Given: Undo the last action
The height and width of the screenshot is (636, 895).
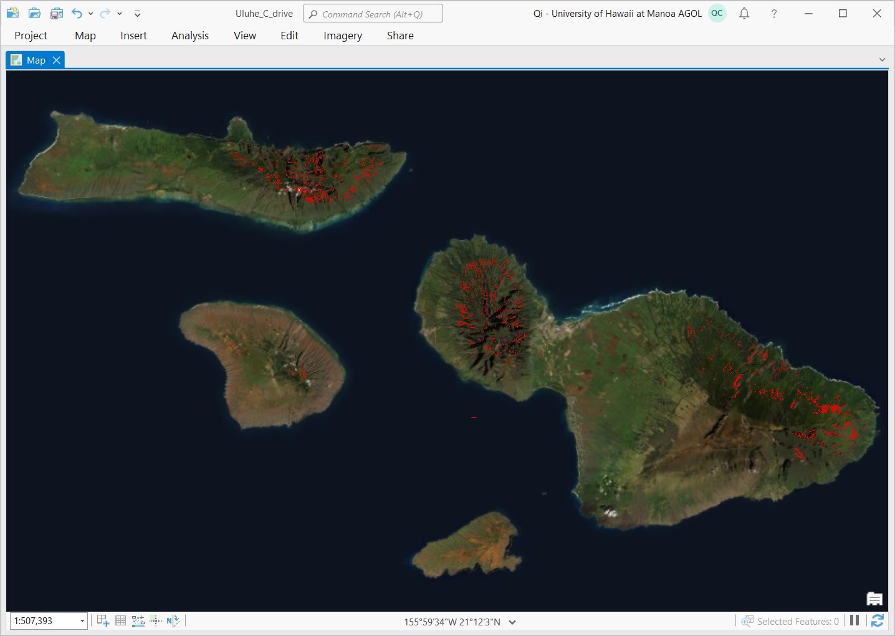Looking at the screenshot, I should point(77,13).
